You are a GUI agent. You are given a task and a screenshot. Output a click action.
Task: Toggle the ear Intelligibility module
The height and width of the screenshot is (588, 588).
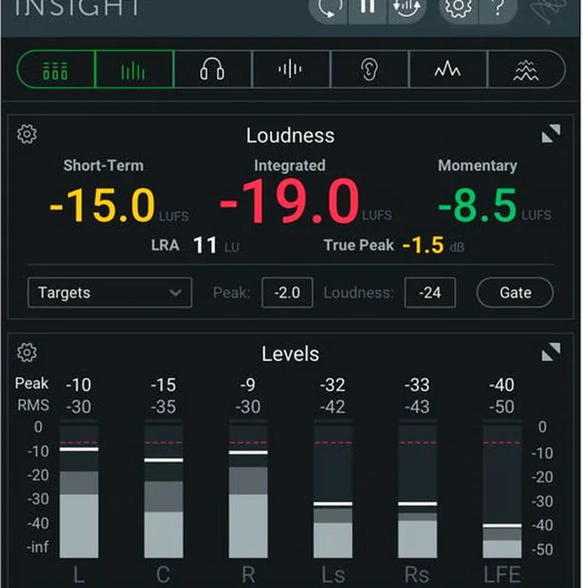point(369,69)
